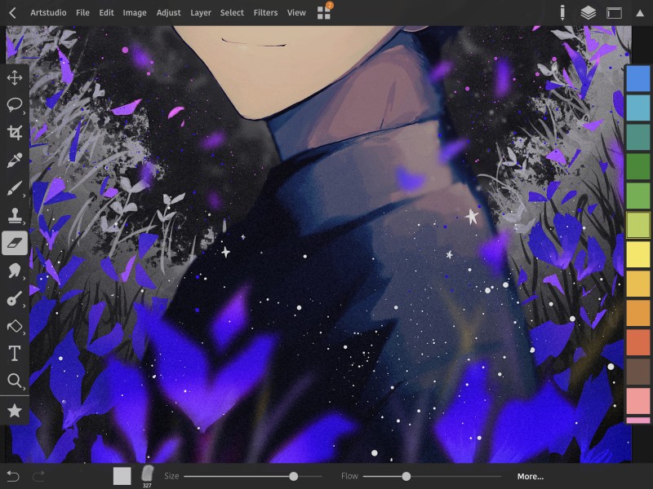Image resolution: width=653 pixels, height=489 pixels.
Task: Go back using the arrow icon
Action: tap(12, 13)
